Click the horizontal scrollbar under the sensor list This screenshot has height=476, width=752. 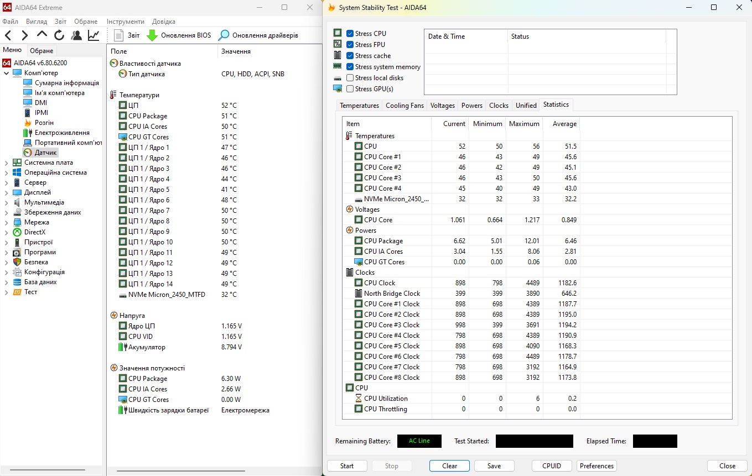[181, 471]
